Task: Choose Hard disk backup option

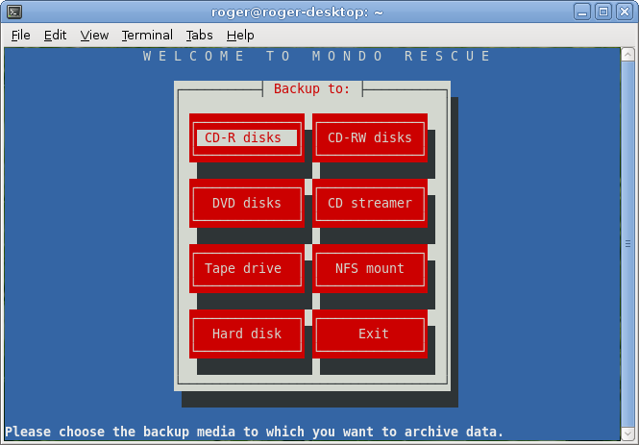Action: (x=247, y=334)
